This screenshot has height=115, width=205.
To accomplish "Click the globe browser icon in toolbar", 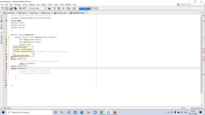I will [x=50, y=8].
